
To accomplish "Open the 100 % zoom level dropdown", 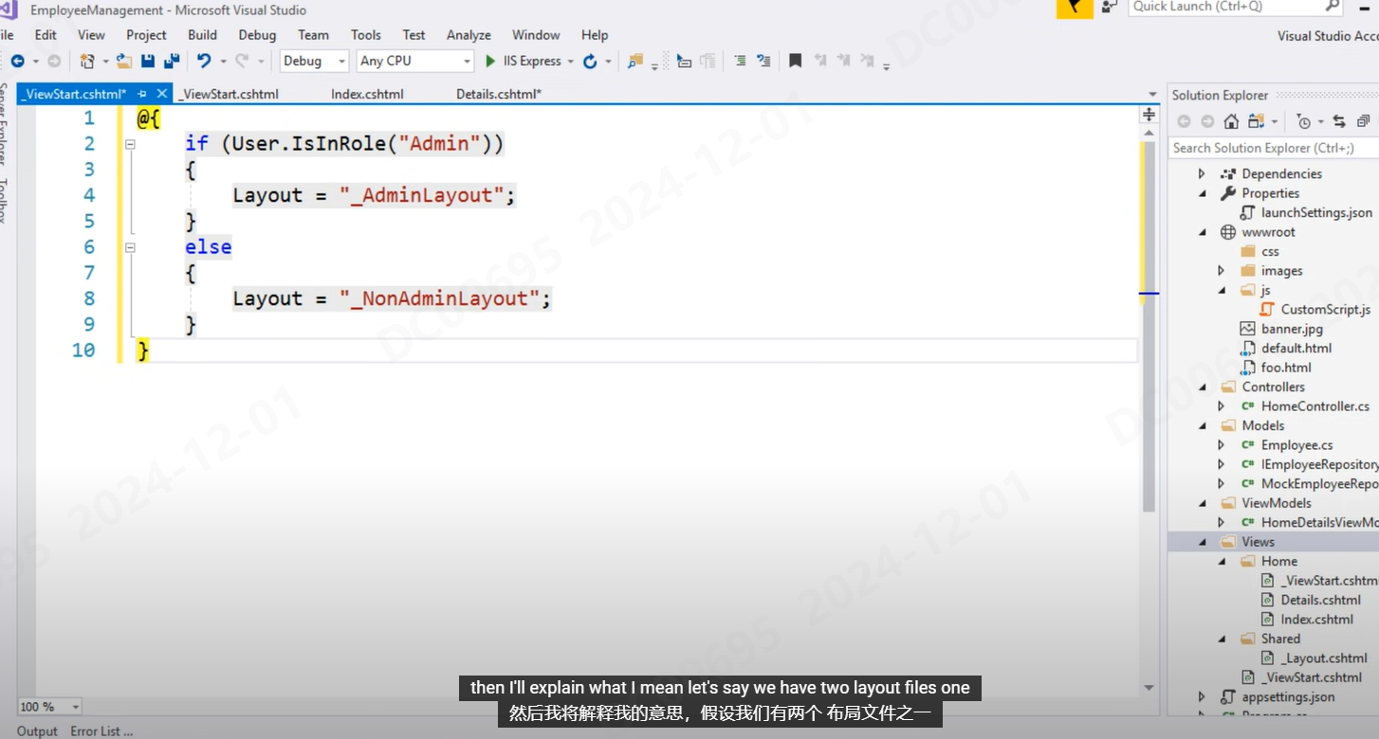I will pyautogui.click(x=49, y=707).
